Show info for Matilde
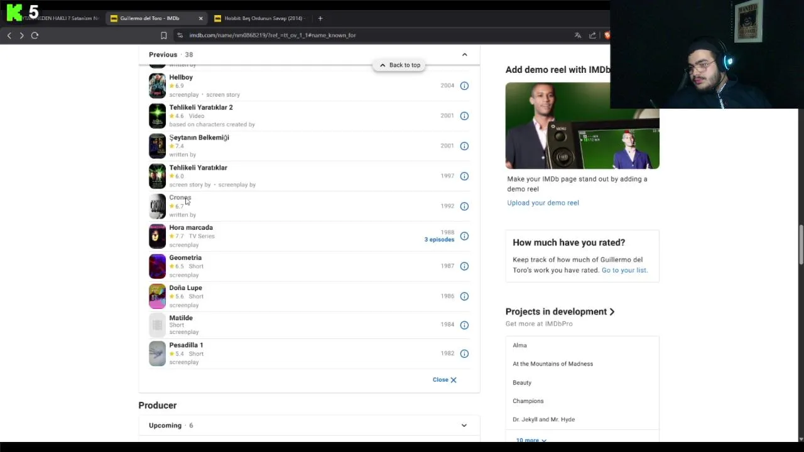The width and height of the screenshot is (804, 452). (x=464, y=325)
